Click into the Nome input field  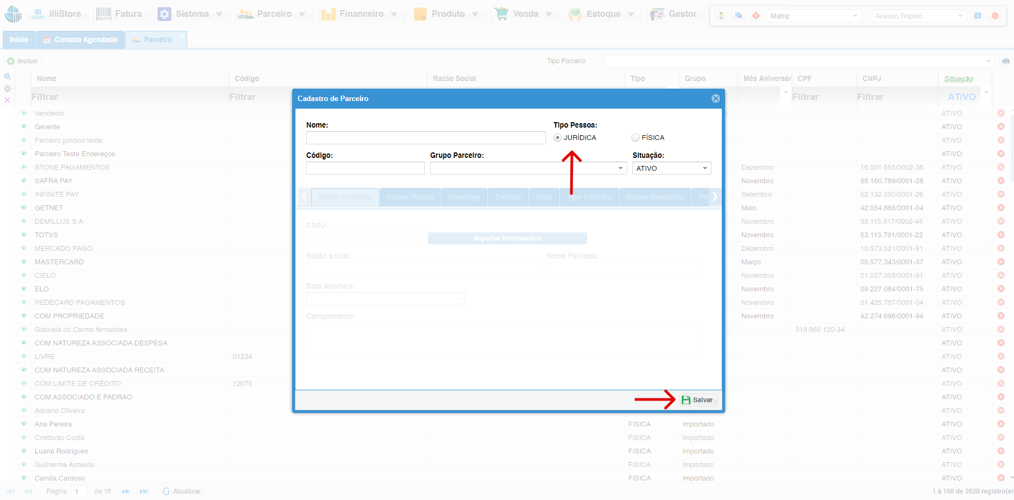pos(426,138)
